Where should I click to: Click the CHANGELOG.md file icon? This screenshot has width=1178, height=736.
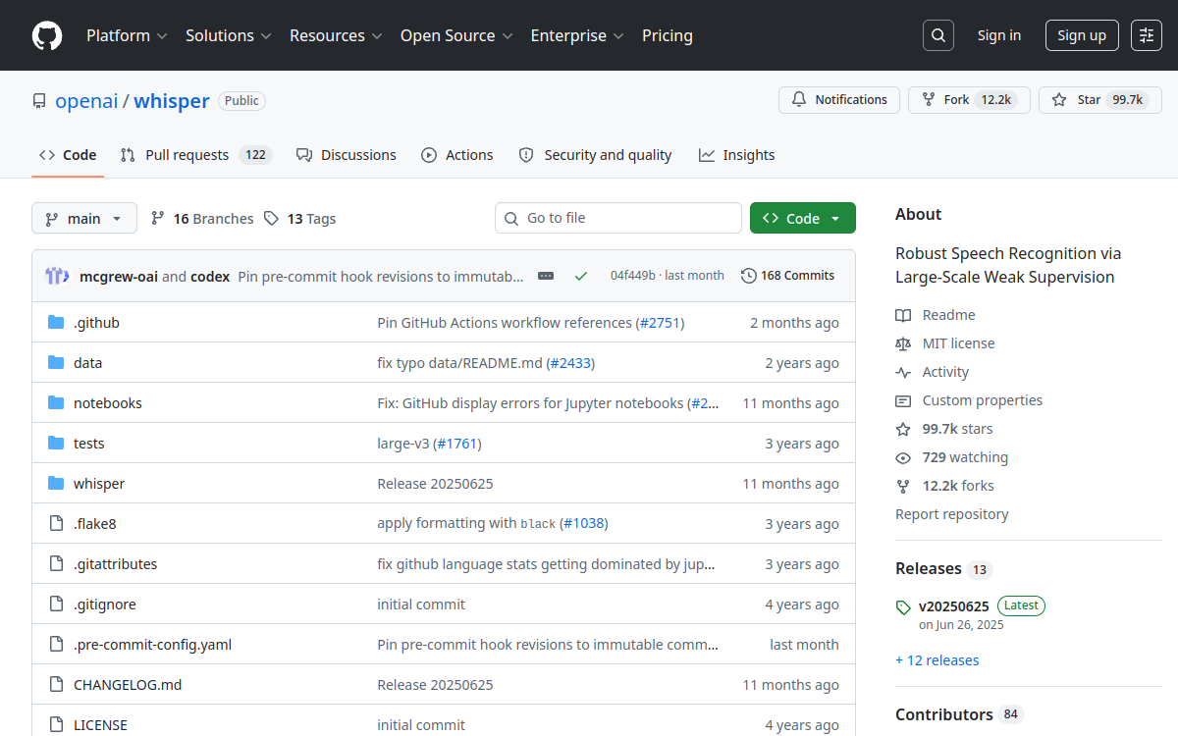pyautogui.click(x=56, y=685)
